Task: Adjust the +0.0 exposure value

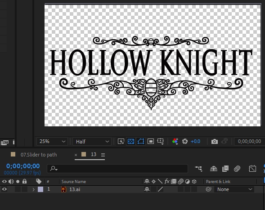Action: (195, 141)
